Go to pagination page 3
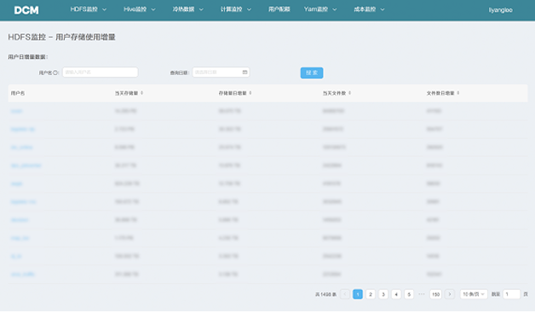535x313 pixels. pos(383,294)
